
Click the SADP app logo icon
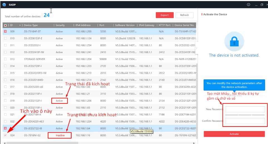(4, 5)
